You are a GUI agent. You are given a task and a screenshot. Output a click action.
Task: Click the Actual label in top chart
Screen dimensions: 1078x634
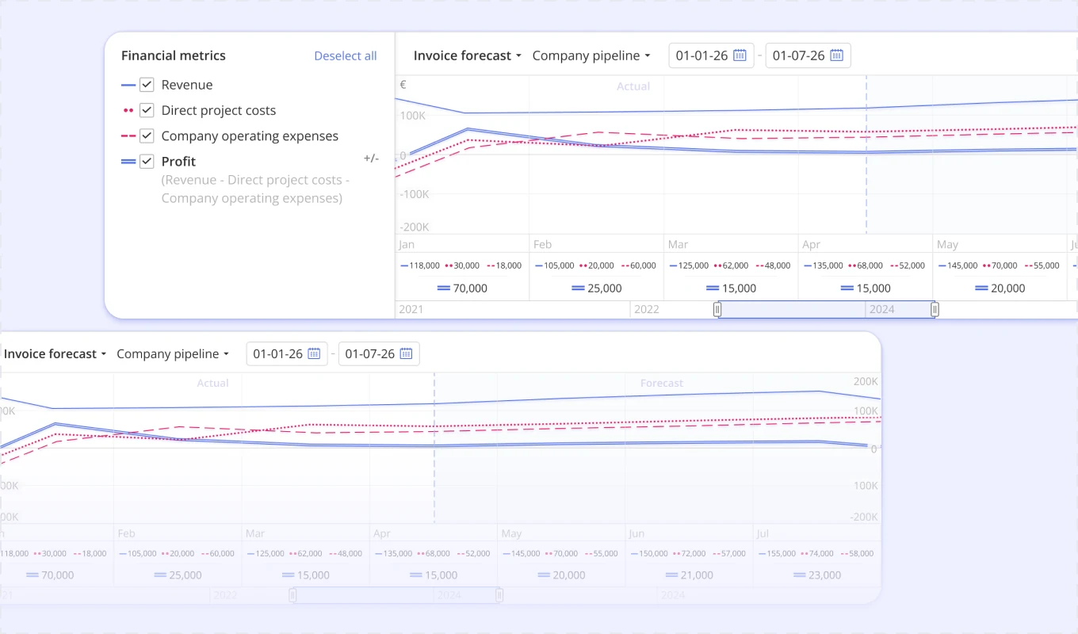point(633,86)
